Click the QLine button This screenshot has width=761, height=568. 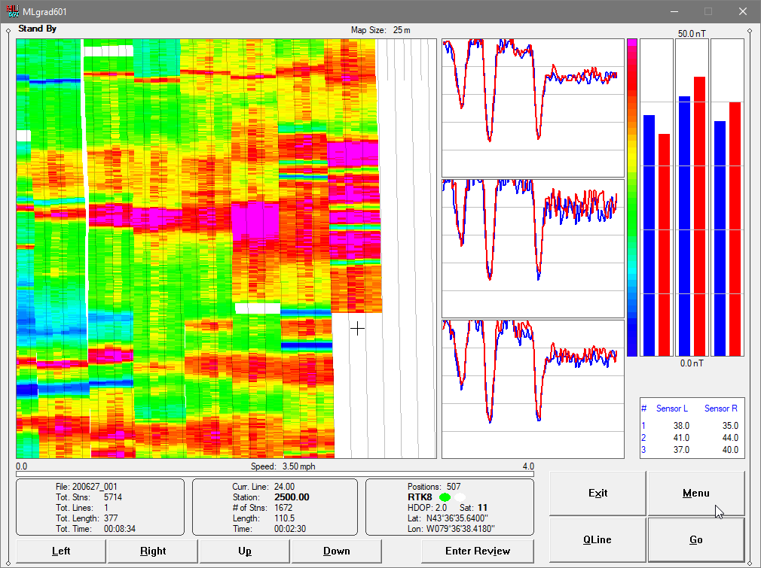597,539
